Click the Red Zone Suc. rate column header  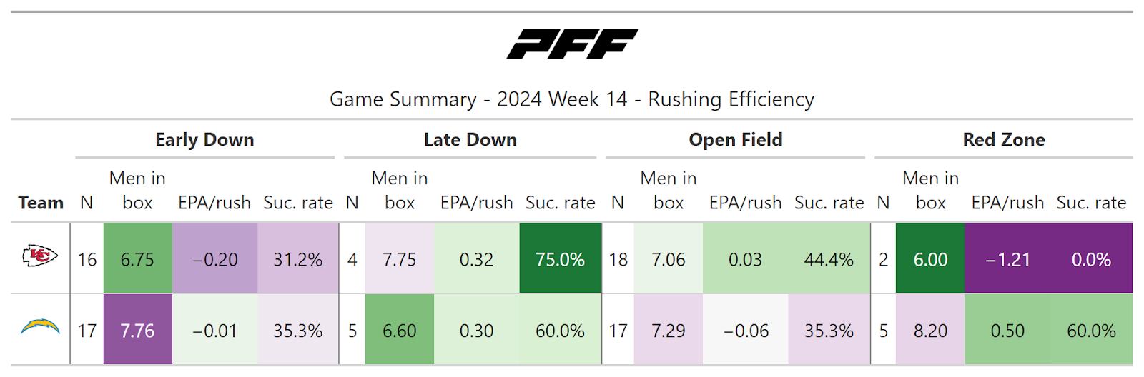click(1091, 203)
